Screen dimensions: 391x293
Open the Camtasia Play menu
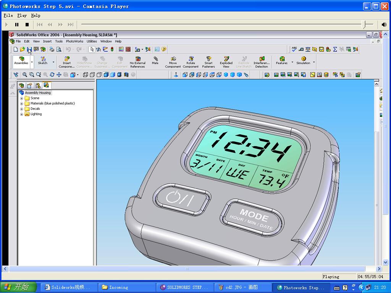pos(22,15)
